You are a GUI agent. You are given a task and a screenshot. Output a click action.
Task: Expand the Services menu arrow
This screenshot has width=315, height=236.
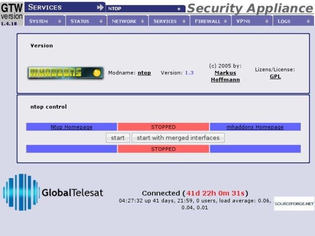coord(184,21)
